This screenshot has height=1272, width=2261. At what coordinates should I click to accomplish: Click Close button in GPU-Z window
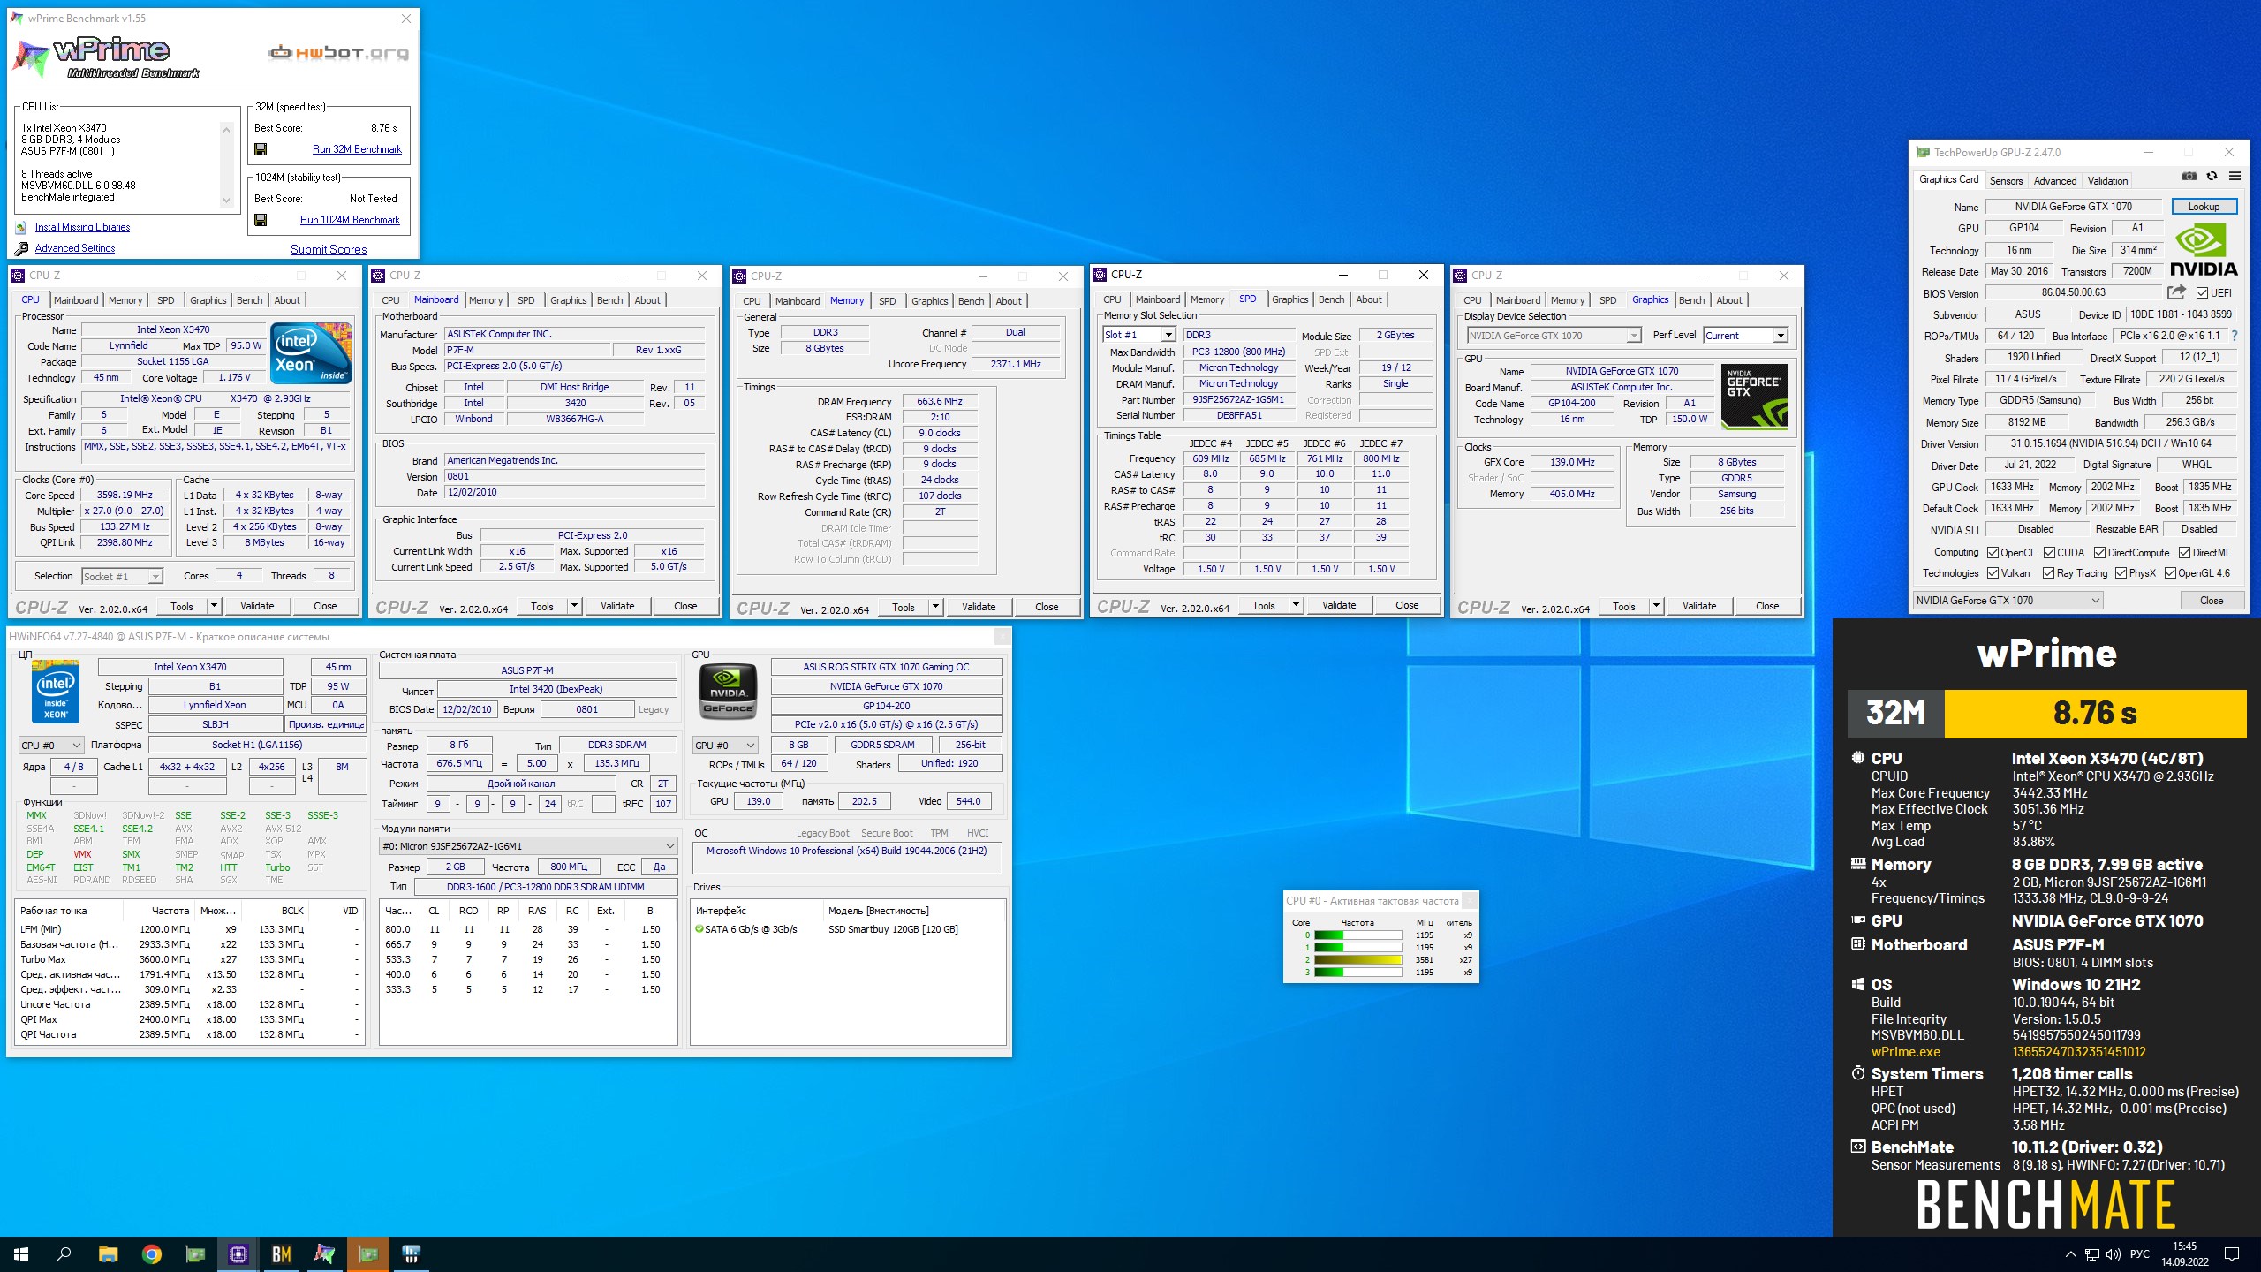(2212, 601)
